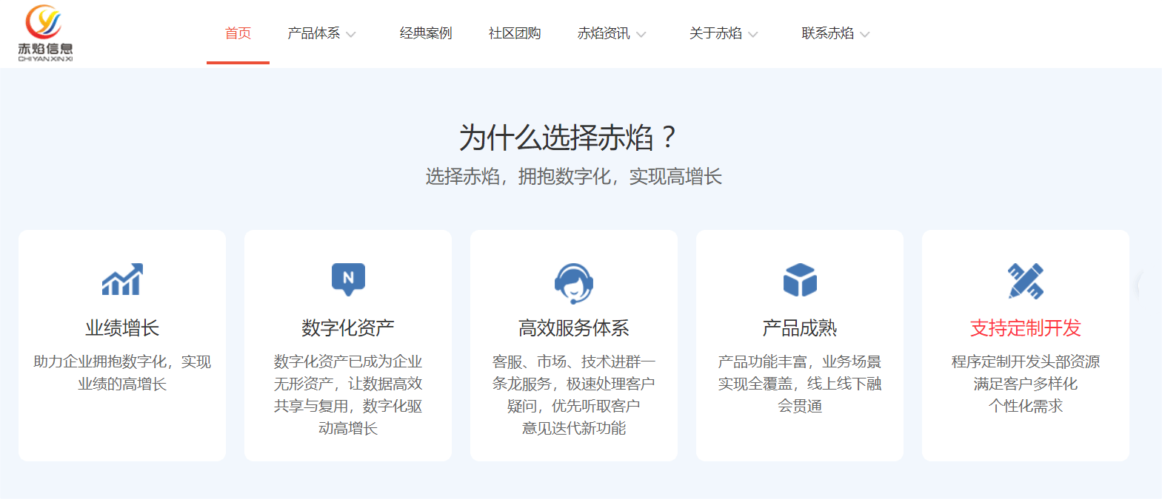The image size is (1162, 499).
Task: Click the Chiyan Xinxi flame logo
Action: [44, 33]
